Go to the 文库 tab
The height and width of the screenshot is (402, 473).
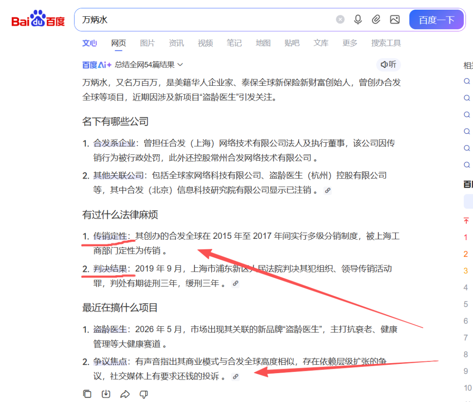(x=321, y=43)
